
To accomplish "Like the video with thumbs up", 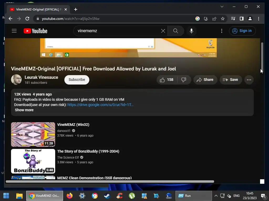I will [x=167, y=80].
